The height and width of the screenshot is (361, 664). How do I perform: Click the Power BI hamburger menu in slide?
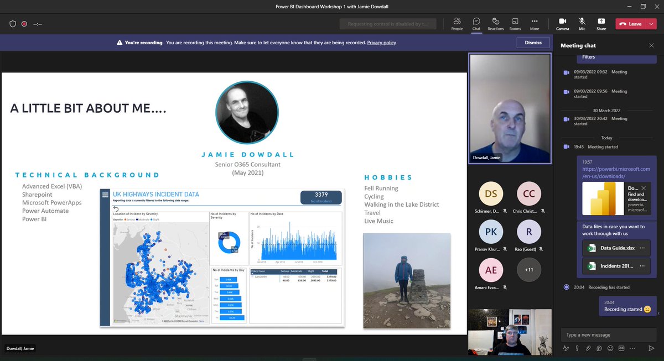[105, 195]
